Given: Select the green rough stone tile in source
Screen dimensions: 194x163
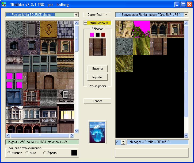Looking at the screenshot, I should 14,29.
